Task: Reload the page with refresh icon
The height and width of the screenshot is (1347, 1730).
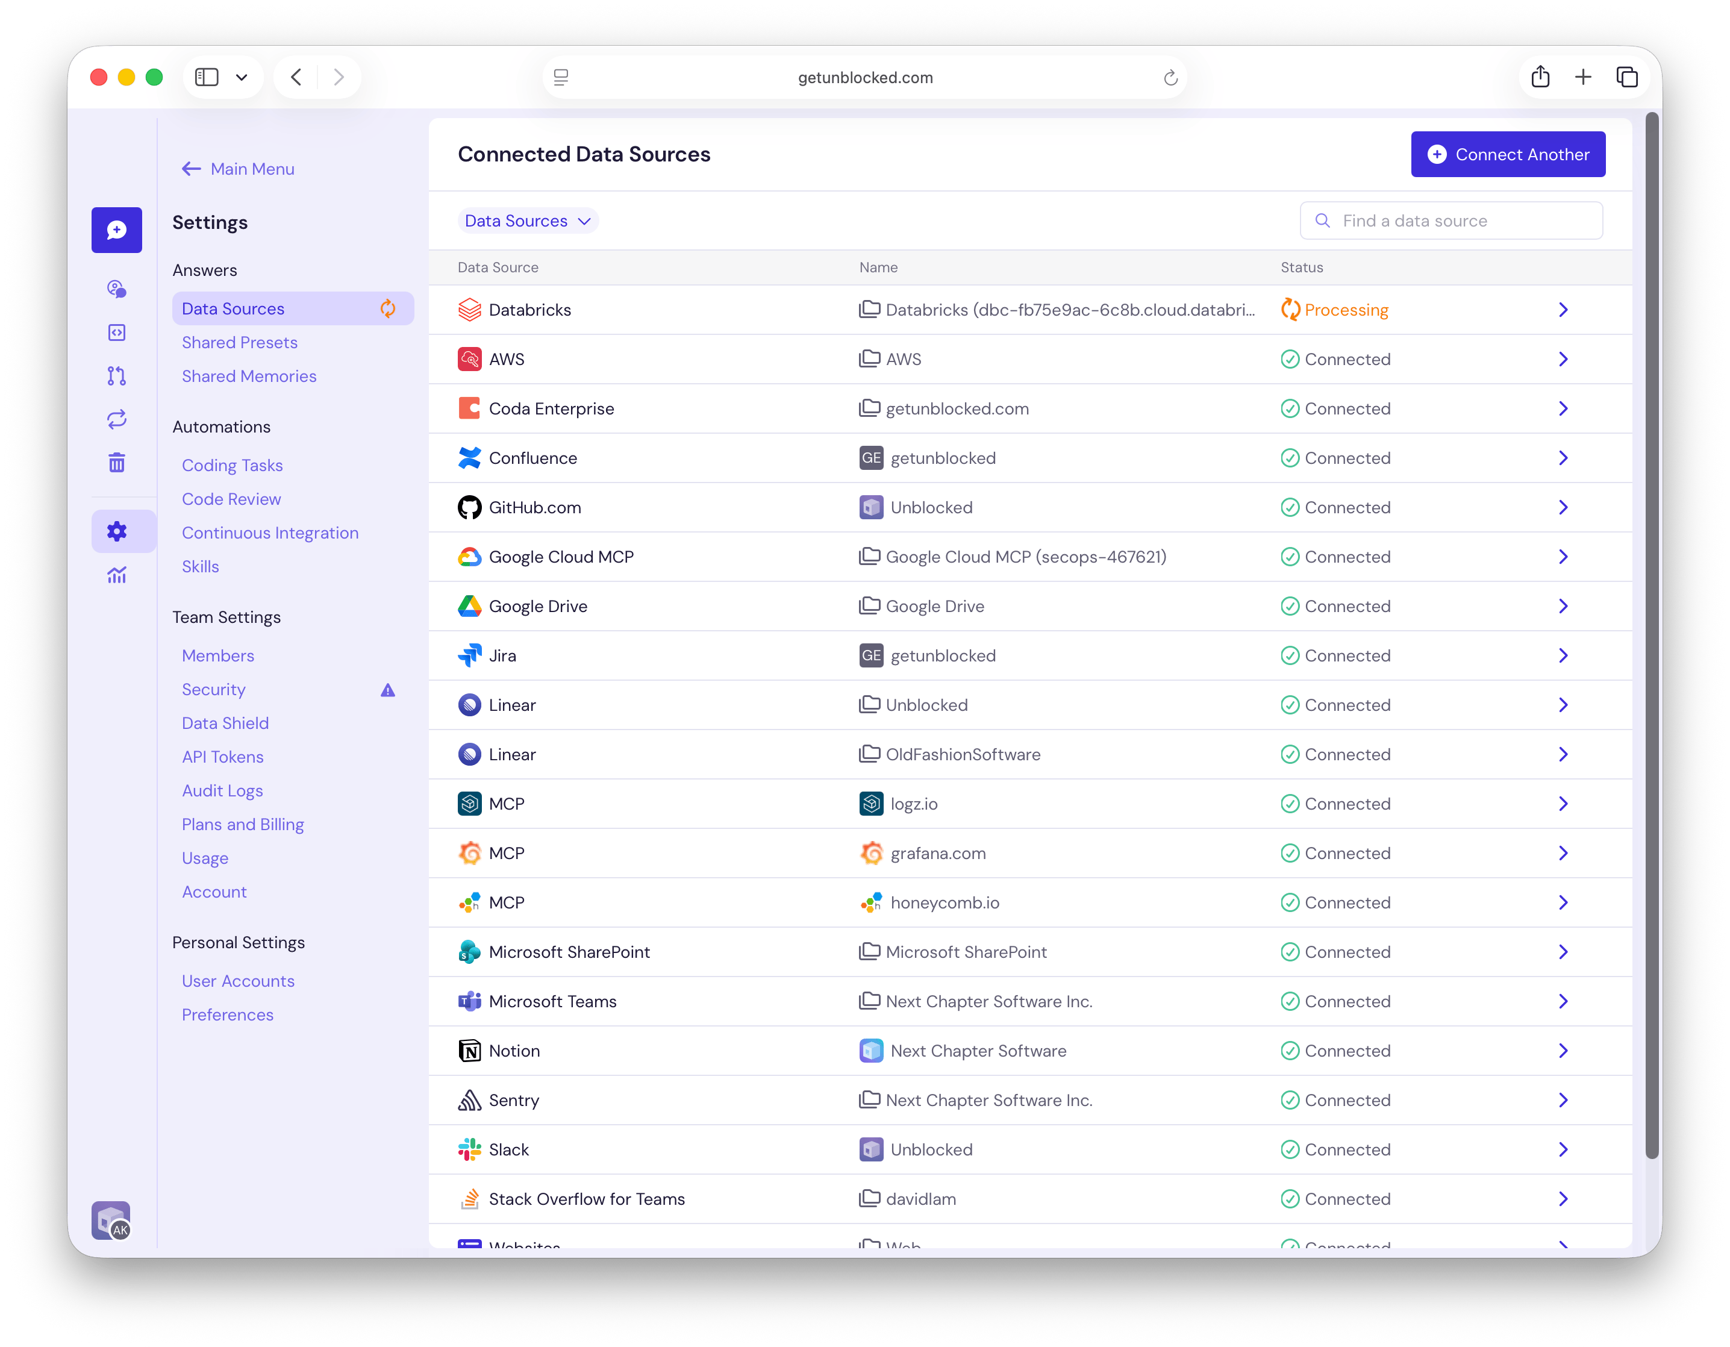Action: point(1171,78)
